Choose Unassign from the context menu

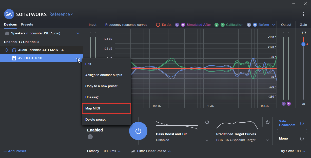107,97
